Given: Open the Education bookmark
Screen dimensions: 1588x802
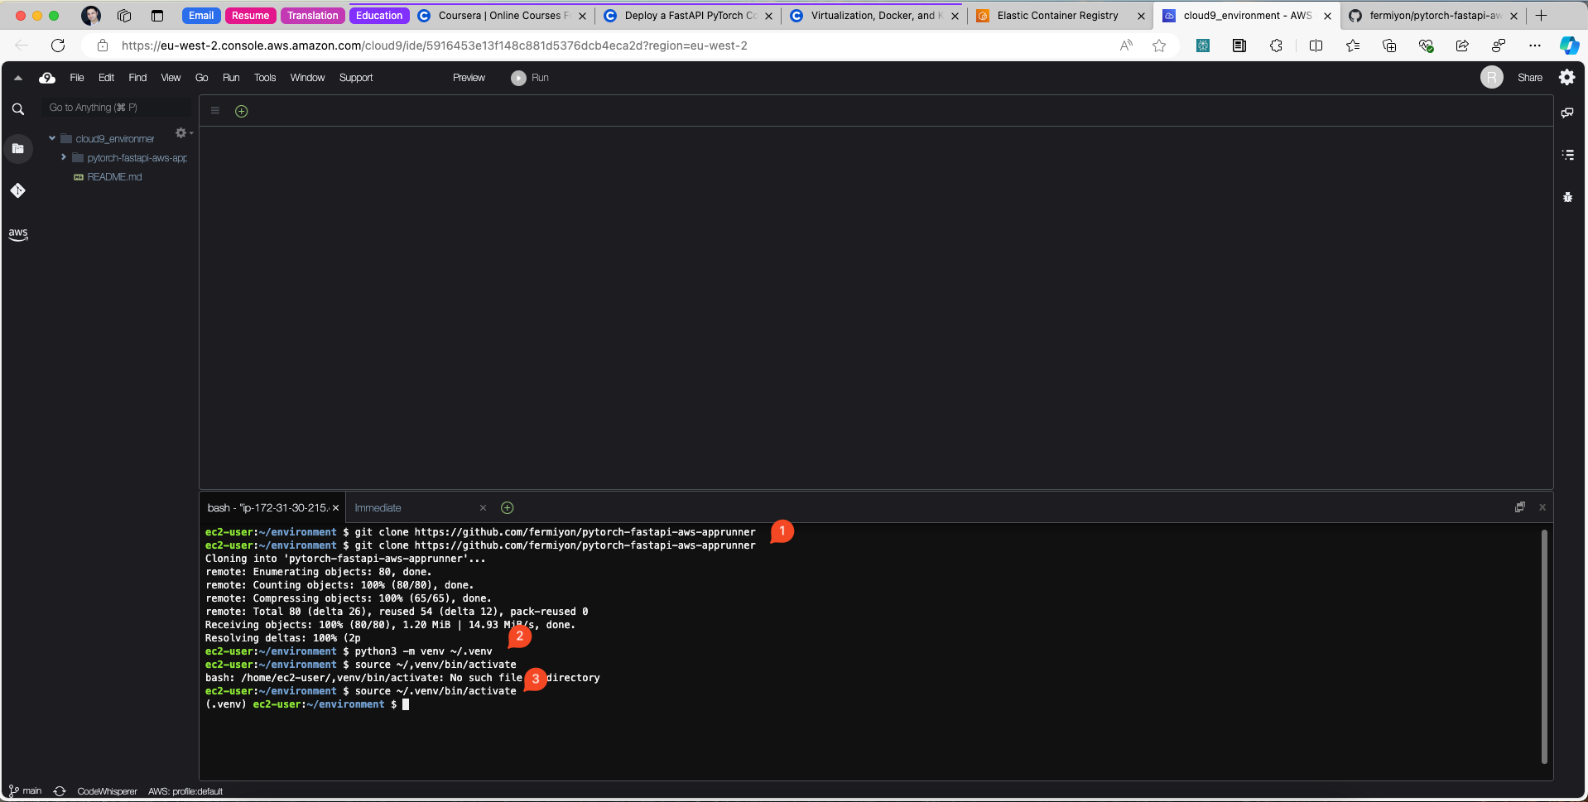Looking at the screenshot, I should 379,16.
